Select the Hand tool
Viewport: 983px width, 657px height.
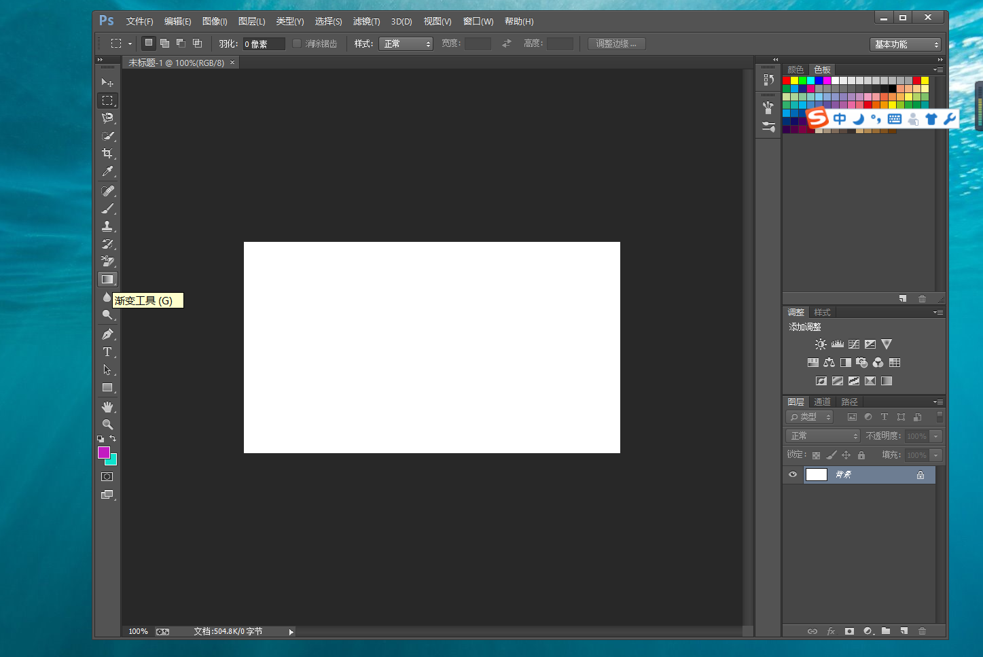107,407
